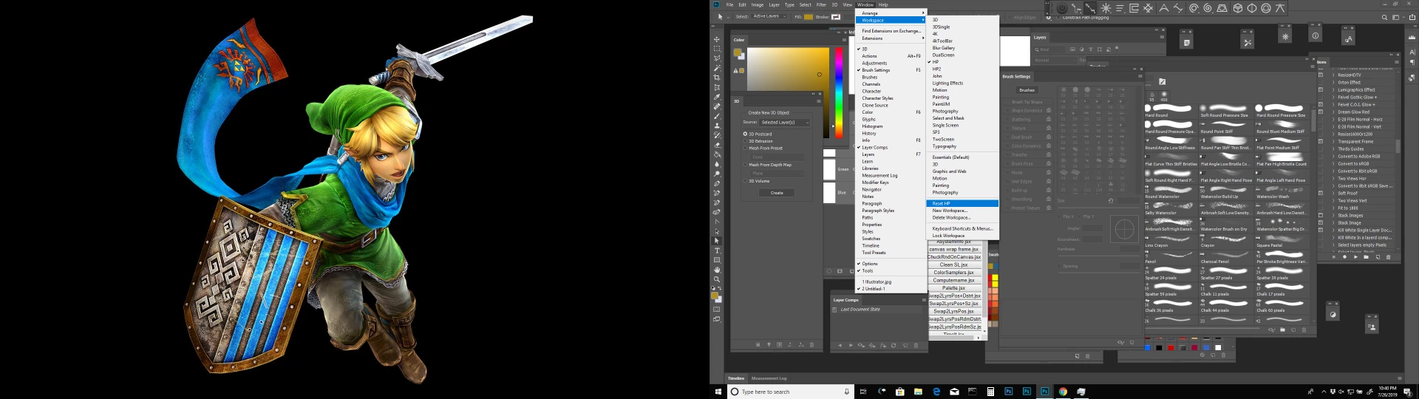Click the Create button in the 3D panel
This screenshot has height=399, width=1419.
(777, 193)
